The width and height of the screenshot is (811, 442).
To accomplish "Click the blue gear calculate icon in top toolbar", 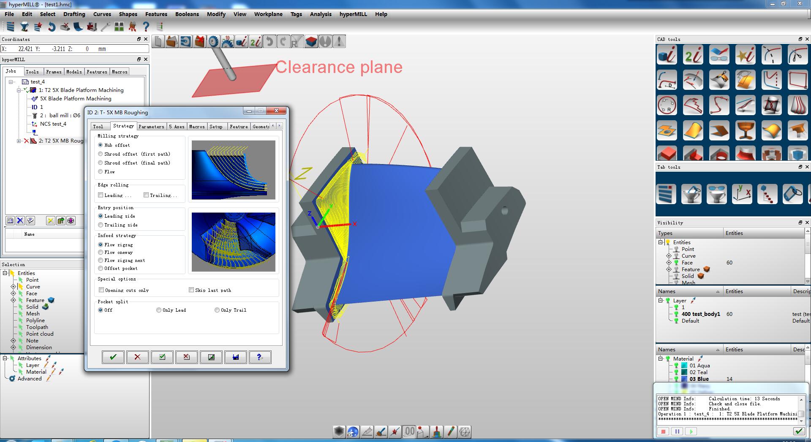I will 213,41.
